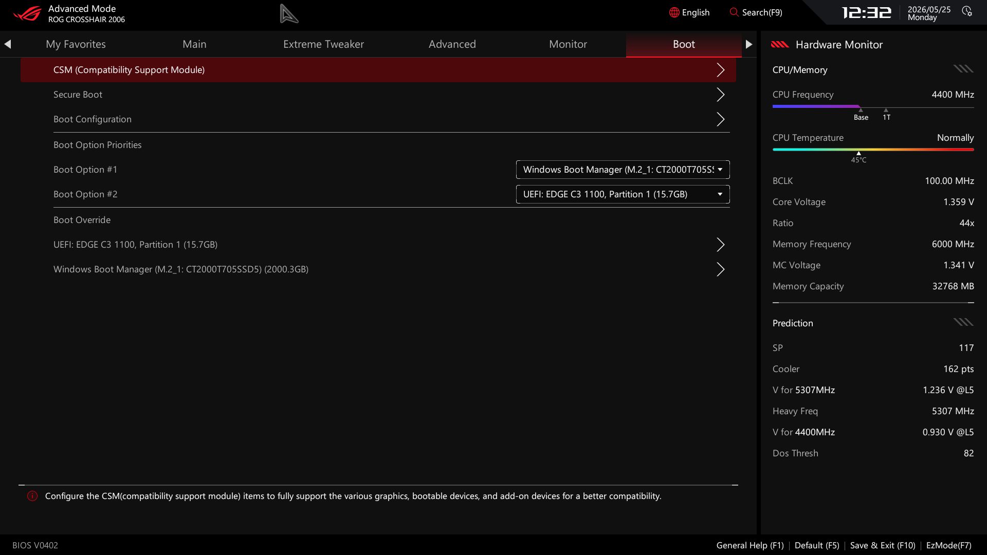The width and height of the screenshot is (987, 555).
Task: Click Memory Capacity value 32768 MB
Action: [x=953, y=286]
